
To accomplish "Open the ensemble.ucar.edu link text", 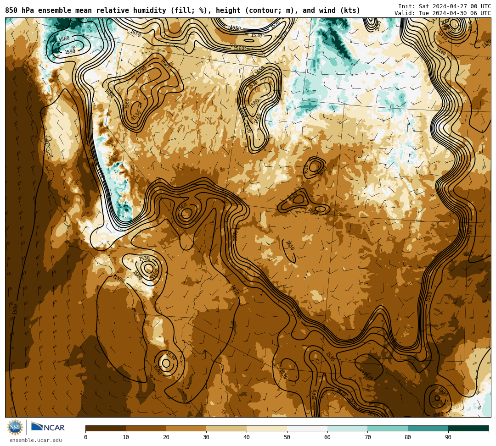I will click(36, 440).
